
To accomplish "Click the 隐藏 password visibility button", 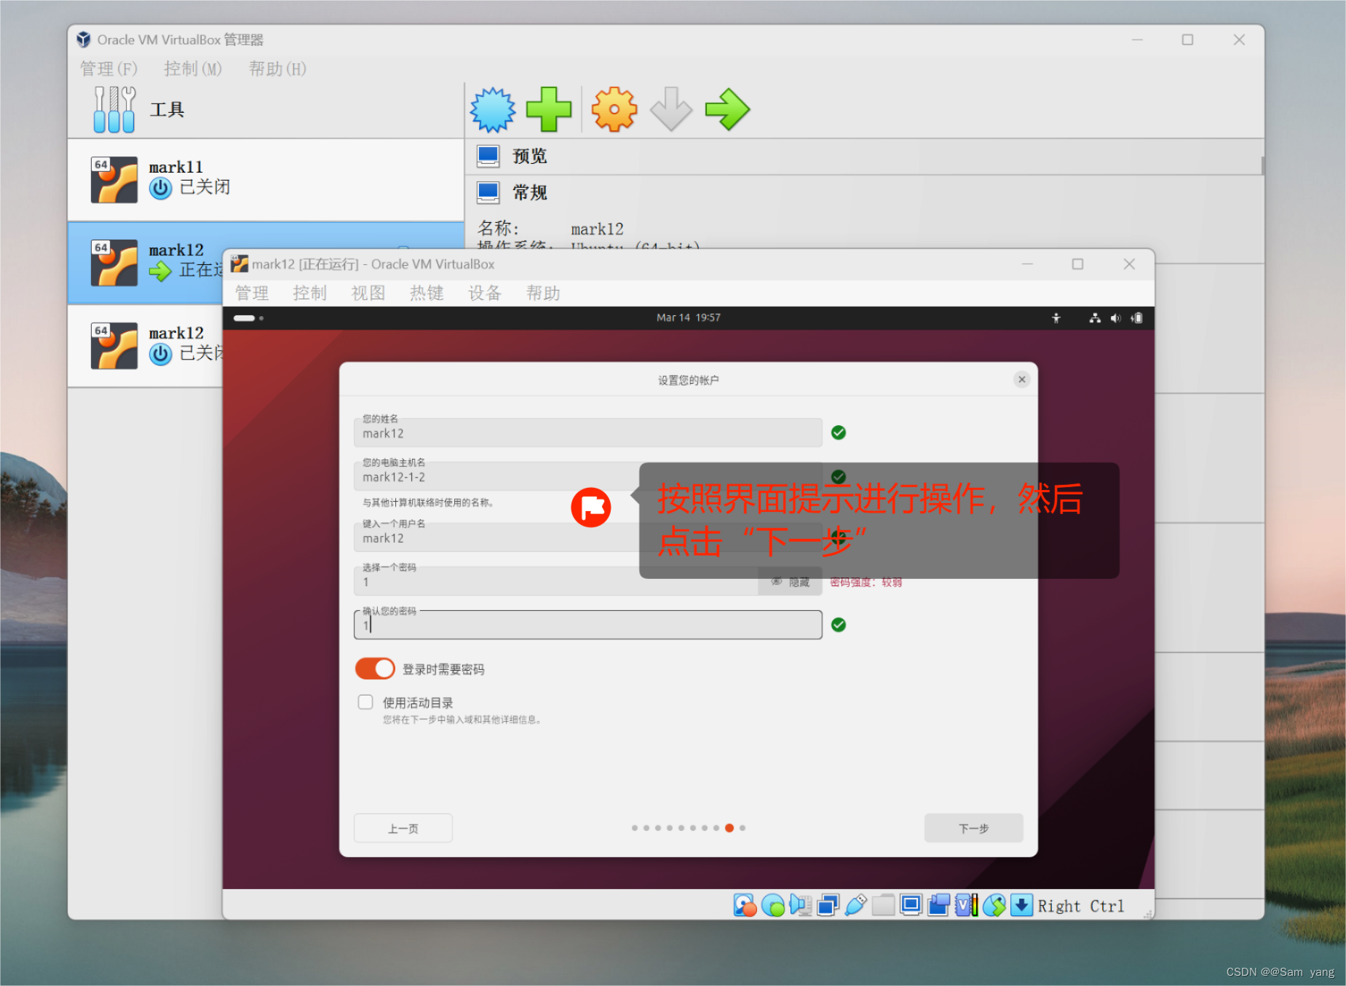I will tap(791, 582).
